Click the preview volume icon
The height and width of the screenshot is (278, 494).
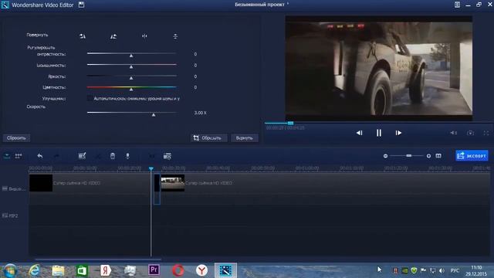tap(454, 133)
